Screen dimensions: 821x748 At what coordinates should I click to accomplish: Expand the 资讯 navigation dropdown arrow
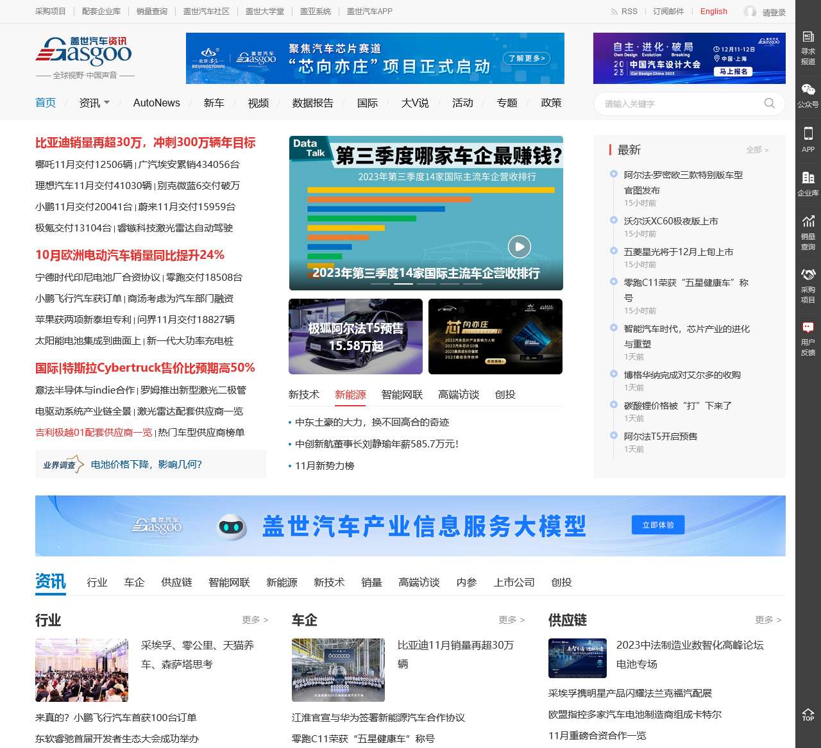(x=107, y=103)
